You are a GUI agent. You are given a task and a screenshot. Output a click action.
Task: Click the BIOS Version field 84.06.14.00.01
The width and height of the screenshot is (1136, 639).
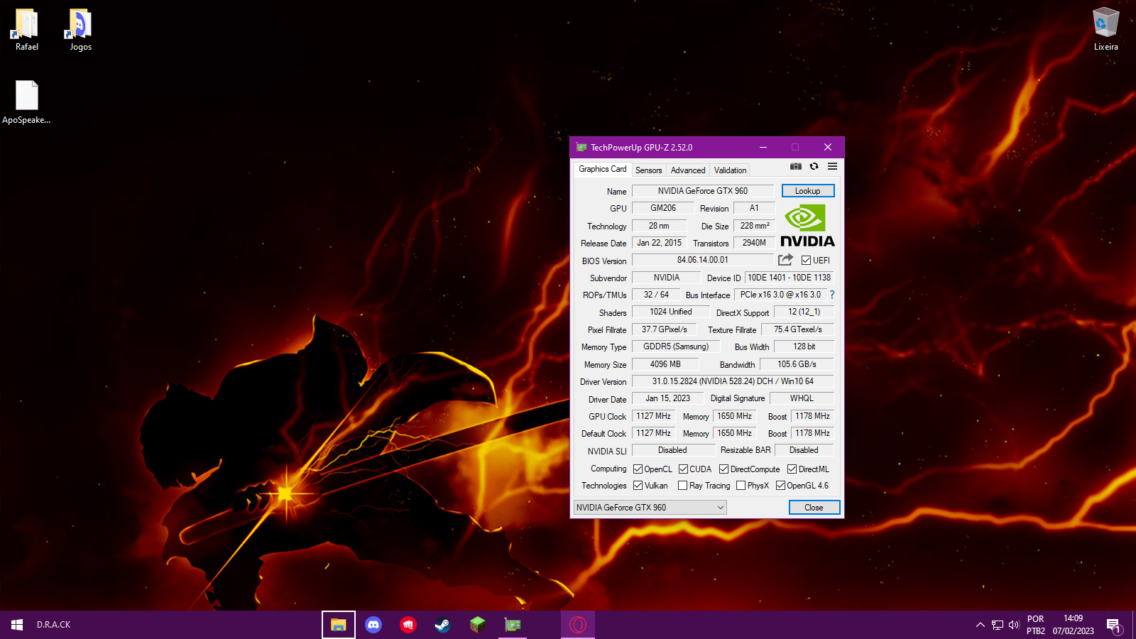pyautogui.click(x=703, y=260)
